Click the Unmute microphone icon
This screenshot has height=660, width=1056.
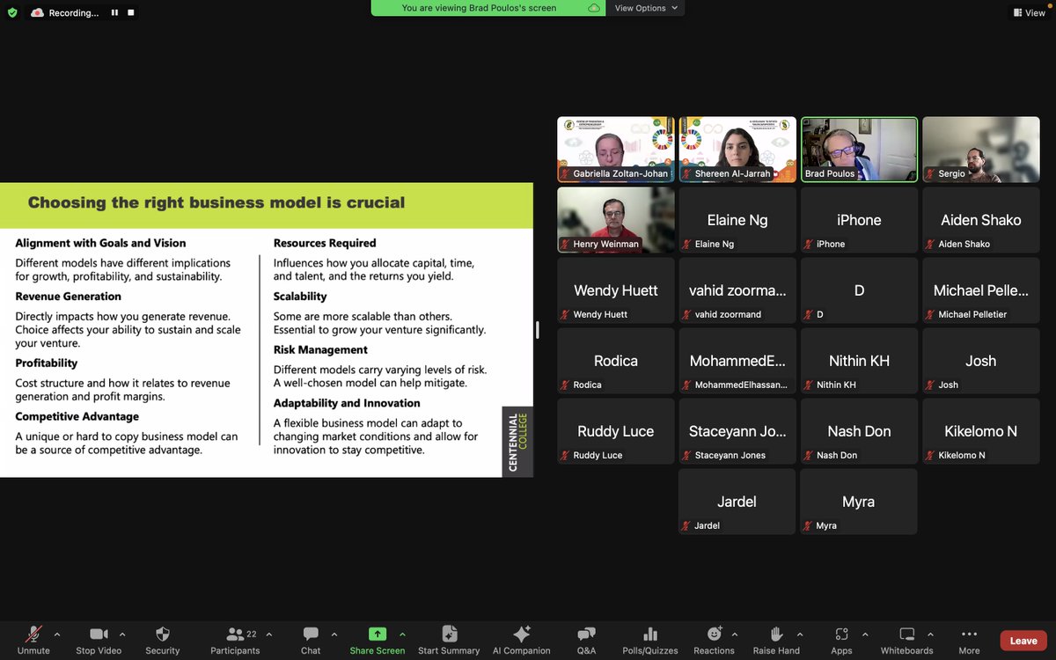coord(33,634)
